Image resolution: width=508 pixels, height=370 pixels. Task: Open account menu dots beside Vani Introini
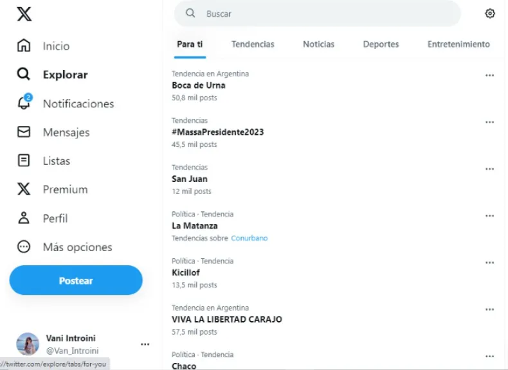tap(145, 344)
